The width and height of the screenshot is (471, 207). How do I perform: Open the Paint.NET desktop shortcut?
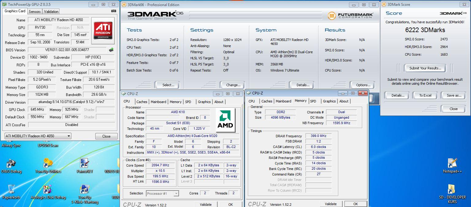point(85,165)
